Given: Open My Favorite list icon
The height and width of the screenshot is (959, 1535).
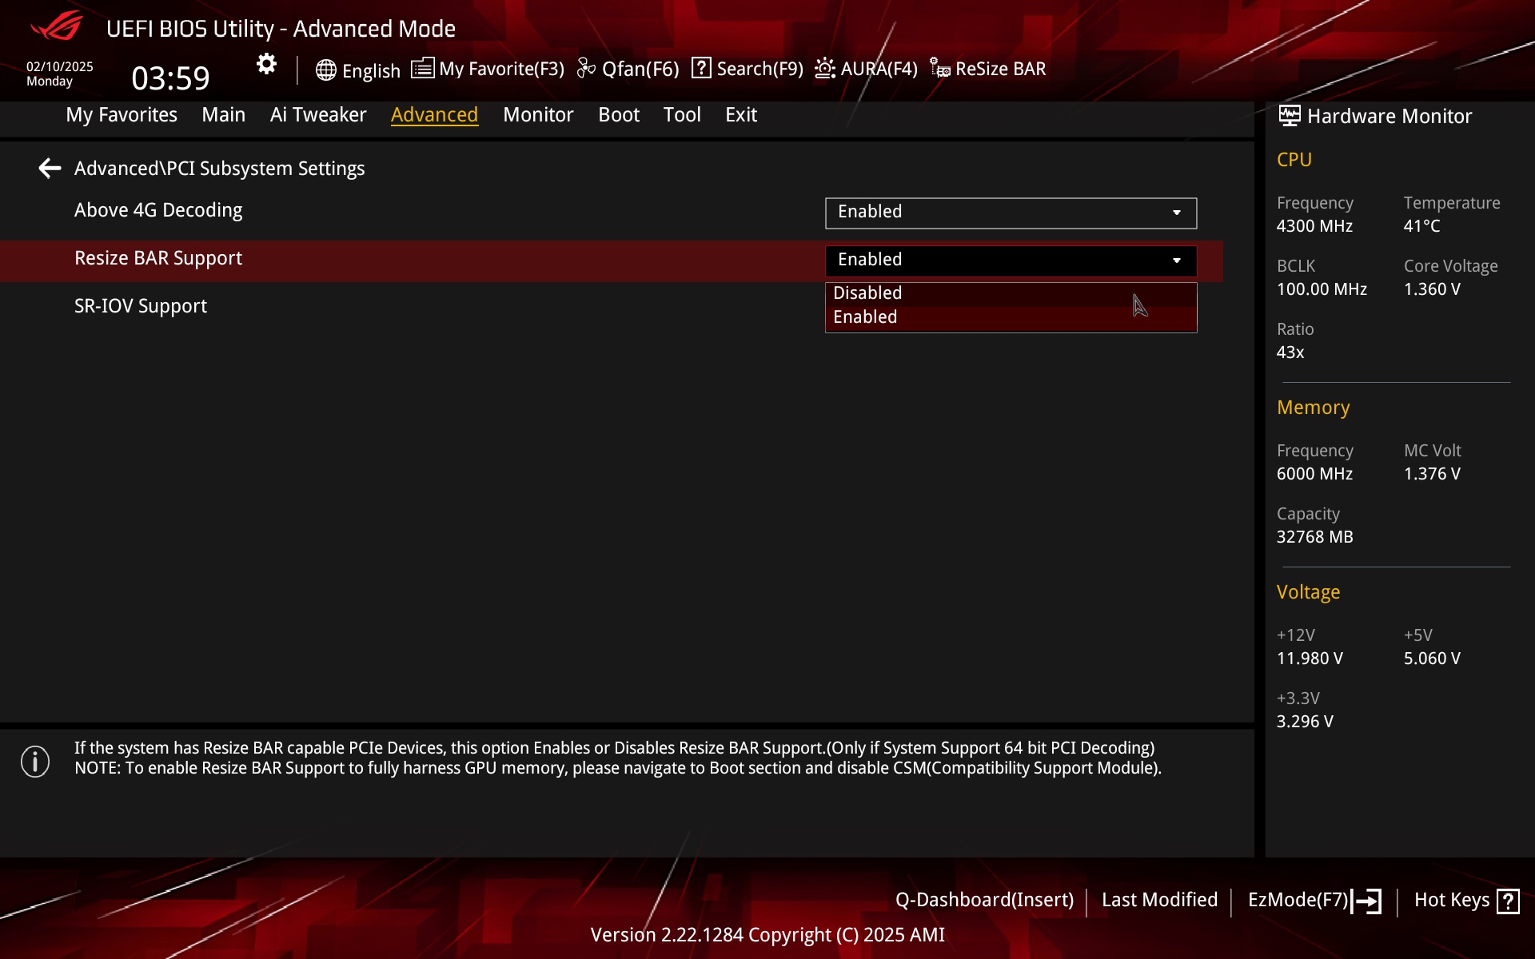Looking at the screenshot, I should 422,69.
